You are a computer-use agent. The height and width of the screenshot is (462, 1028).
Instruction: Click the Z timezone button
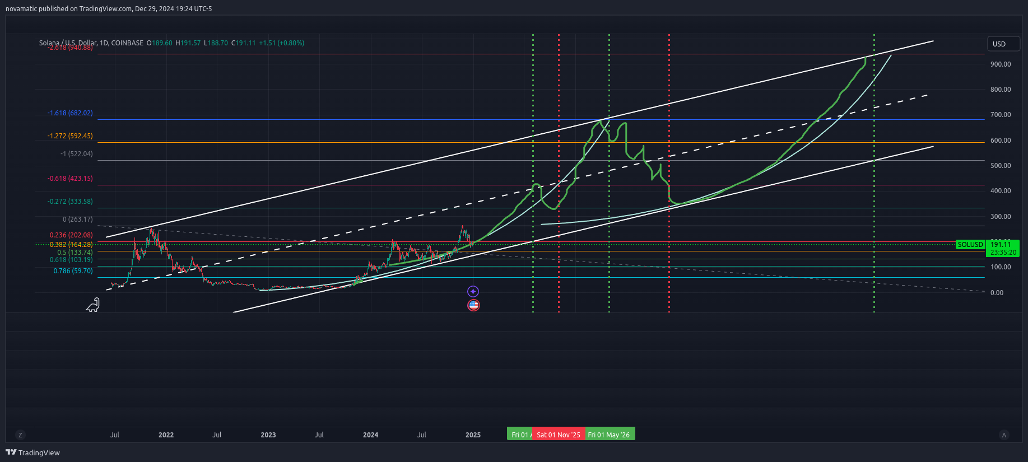click(x=20, y=435)
